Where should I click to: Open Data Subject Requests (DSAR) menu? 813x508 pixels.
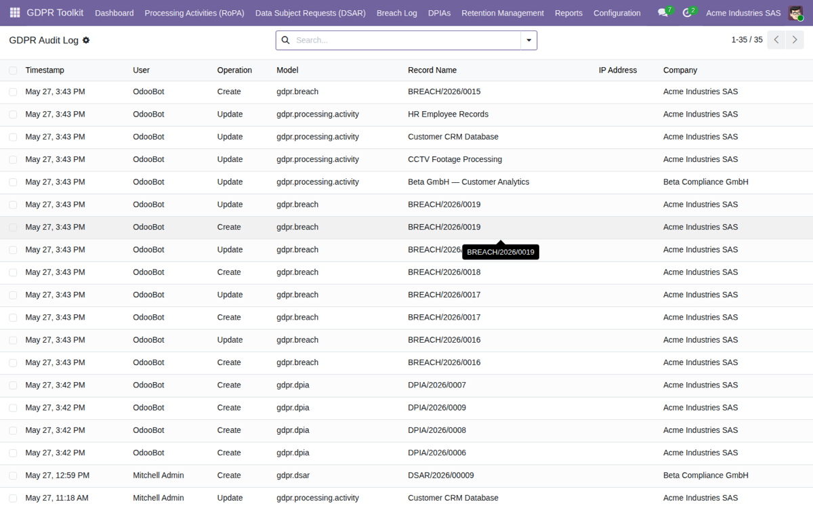click(x=310, y=13)
